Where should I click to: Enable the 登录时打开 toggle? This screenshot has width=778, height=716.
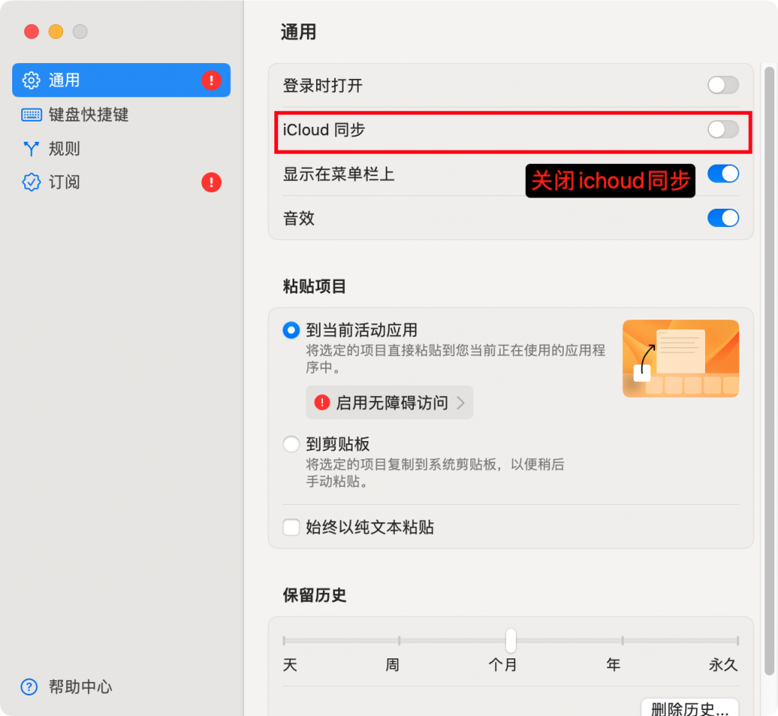(x=722, y=86)
